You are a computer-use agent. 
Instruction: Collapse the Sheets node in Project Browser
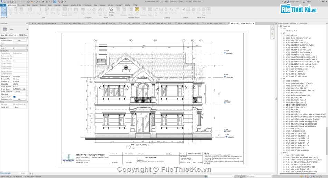click(279, 26)
